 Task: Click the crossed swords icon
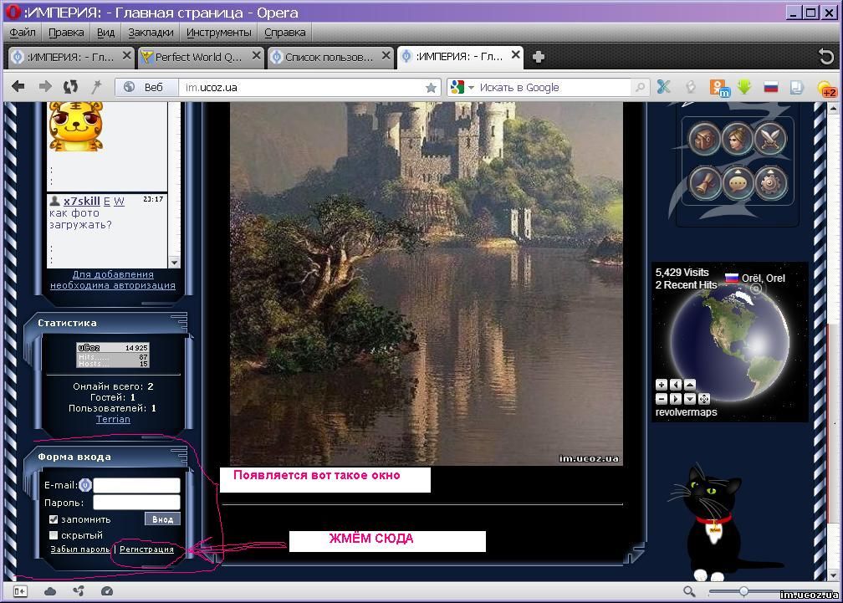[770, 139]
